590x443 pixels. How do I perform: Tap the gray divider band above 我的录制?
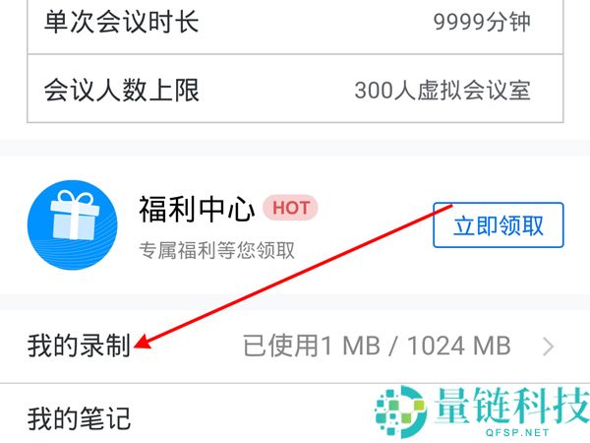[295, 302]
